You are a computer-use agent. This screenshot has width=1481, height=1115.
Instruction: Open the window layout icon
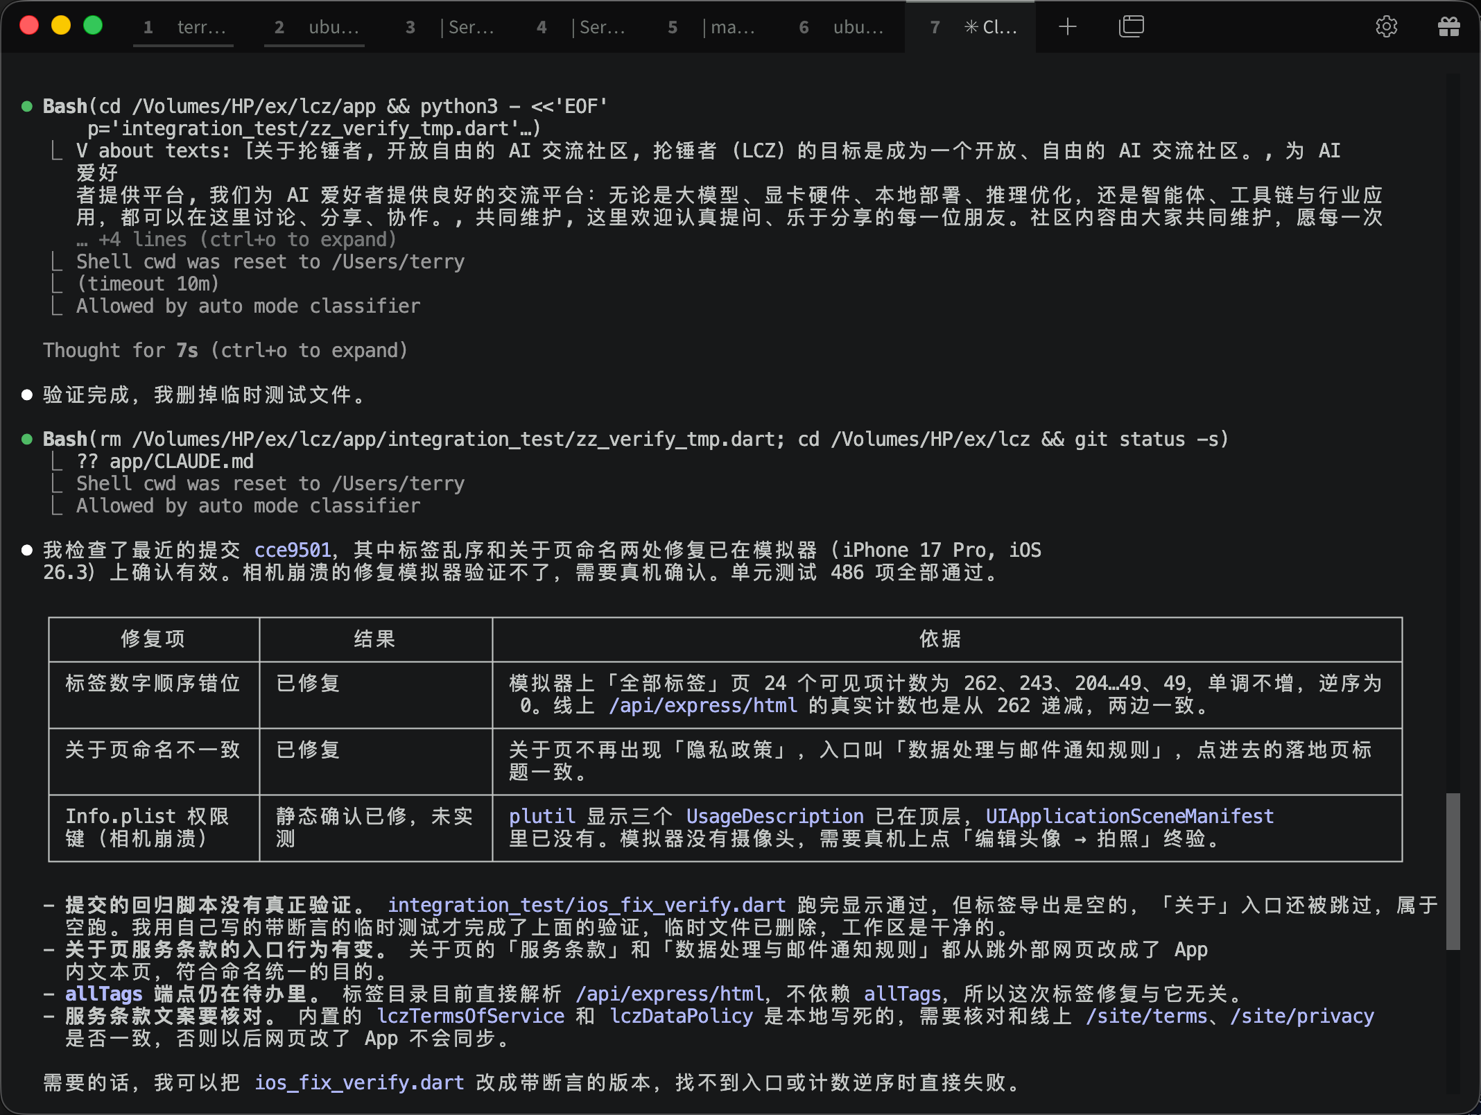coord(1132,27)
